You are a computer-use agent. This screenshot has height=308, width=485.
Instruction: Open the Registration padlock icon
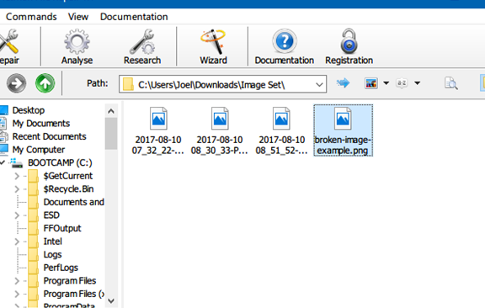pos(349,46)
